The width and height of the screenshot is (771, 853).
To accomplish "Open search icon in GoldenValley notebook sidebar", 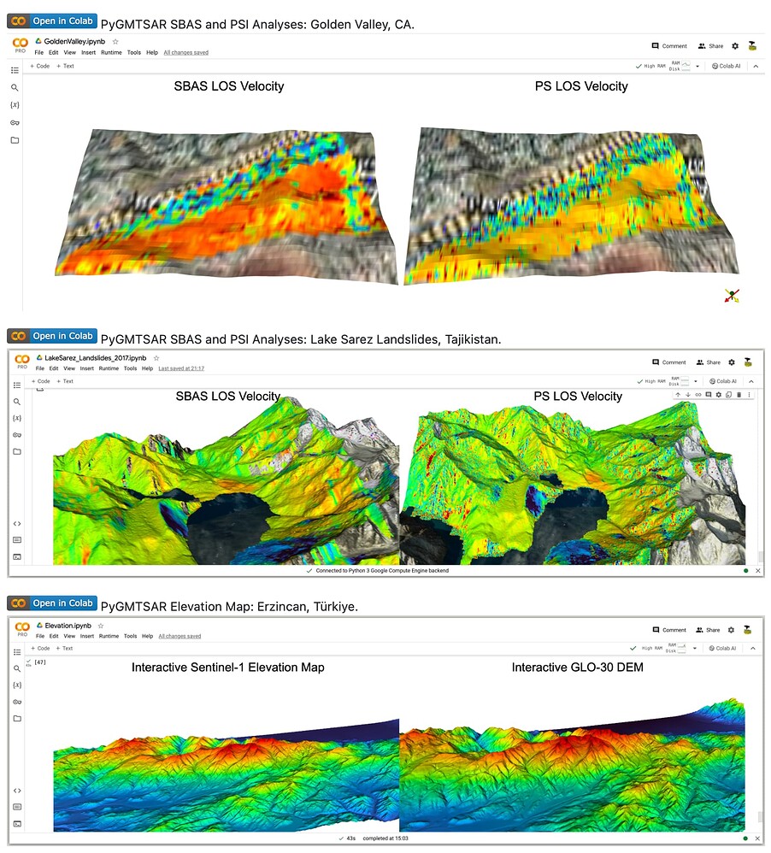I will (x=15, y=87).
